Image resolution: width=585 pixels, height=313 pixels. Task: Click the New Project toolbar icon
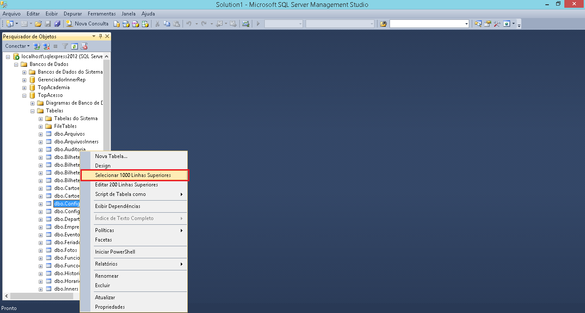click(x=10, y=24)
